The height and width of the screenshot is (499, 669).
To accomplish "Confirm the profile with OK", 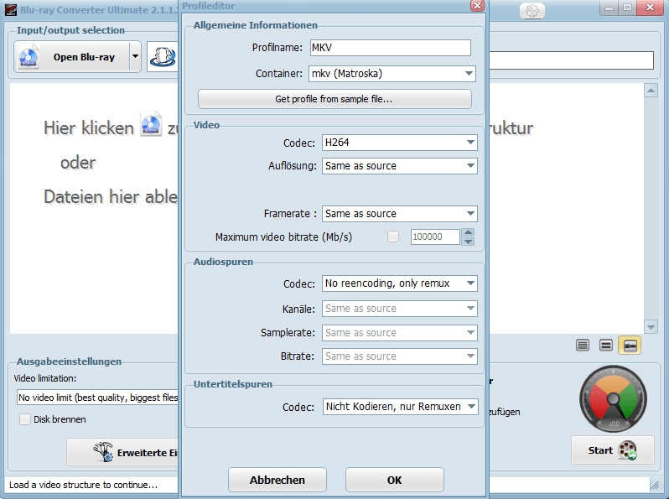I will (394, 480).
